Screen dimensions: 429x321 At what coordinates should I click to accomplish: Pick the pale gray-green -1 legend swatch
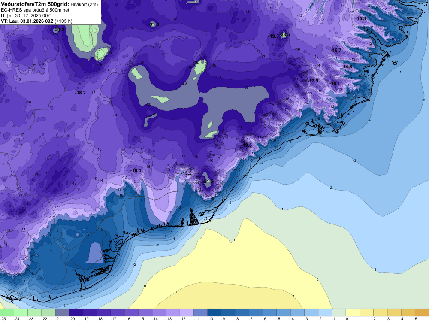339,312
